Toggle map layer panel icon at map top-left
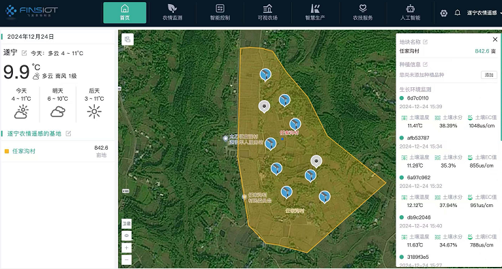This screenshot has width=502, height=269. 128,39
